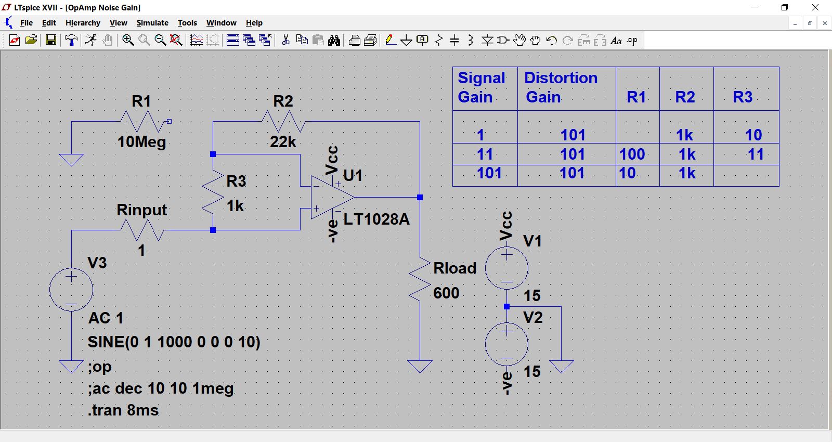Select the 10Meg value of R1
This screenshot has height=442, width=832.
(141, 141)
